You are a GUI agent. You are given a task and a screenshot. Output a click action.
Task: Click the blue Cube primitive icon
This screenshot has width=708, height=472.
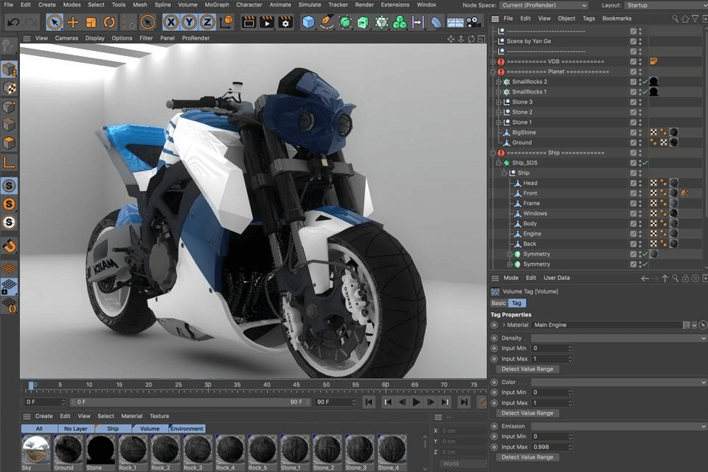click(308, 22)
